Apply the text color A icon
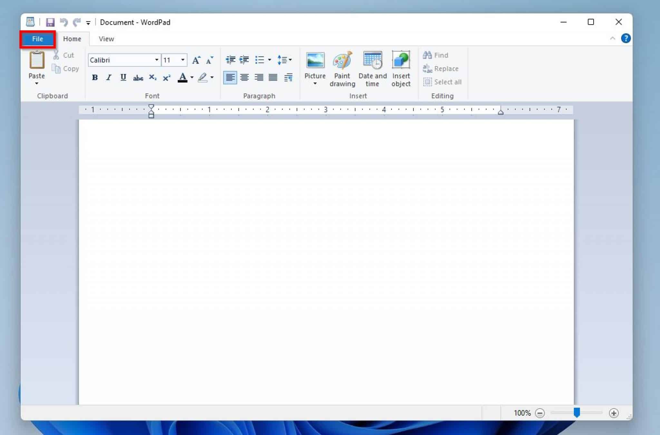 (x=182, y=77)
